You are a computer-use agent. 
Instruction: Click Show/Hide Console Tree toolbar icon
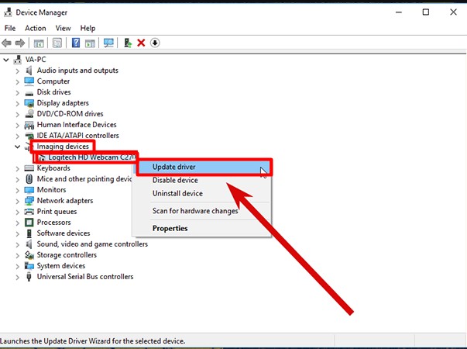coord(37,43)
